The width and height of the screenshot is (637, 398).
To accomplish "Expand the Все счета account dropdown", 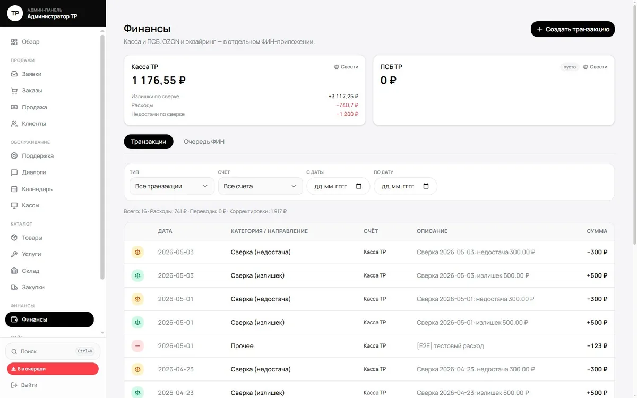I will point(260,186).
